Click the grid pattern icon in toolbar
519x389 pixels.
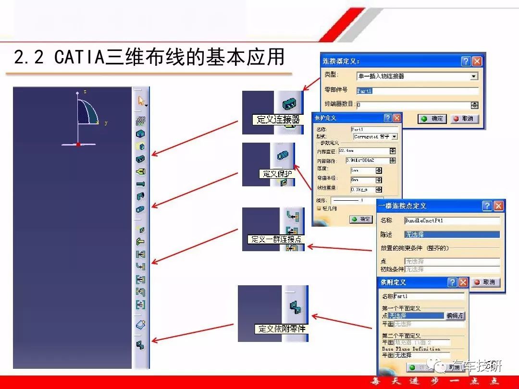point(140,121)
